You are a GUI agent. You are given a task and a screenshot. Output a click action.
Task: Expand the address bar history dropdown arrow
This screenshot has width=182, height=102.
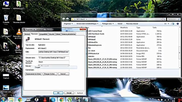(161, 19)
